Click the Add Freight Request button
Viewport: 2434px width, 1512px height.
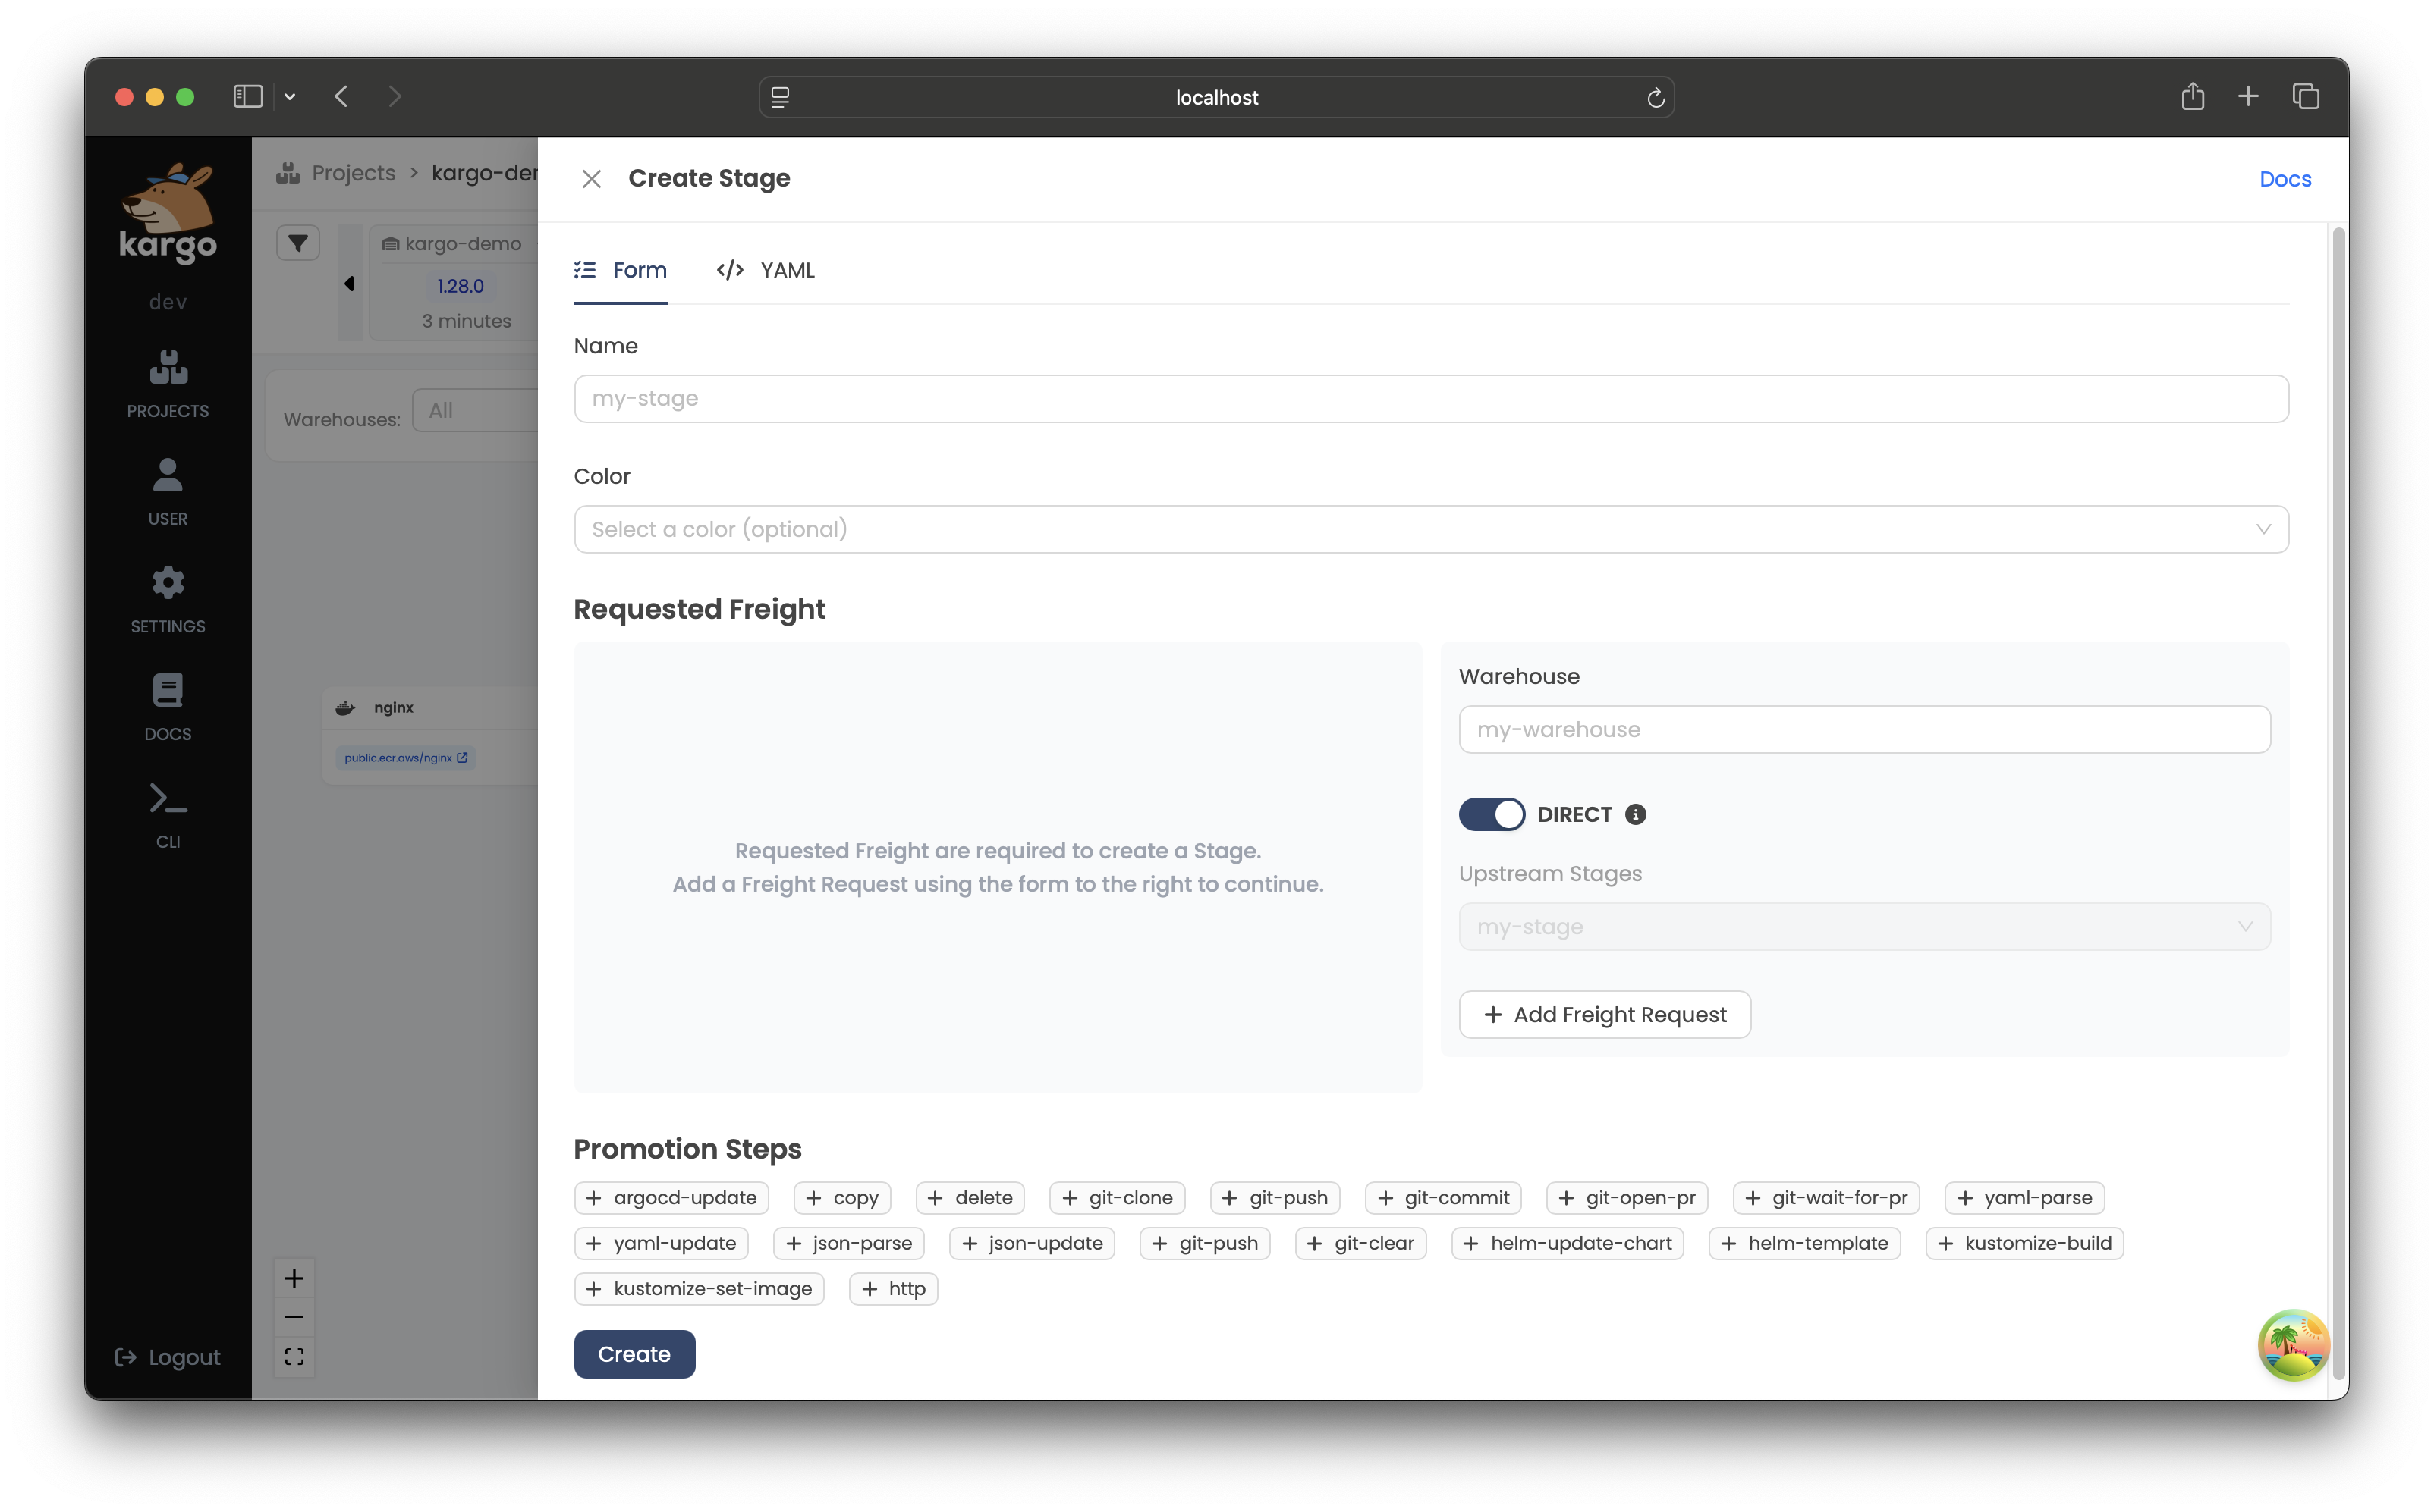pyautogui.click(x=1605, y=1015)
